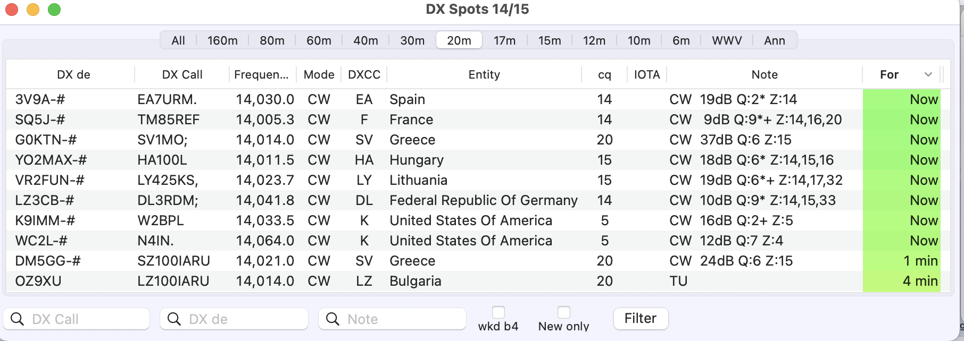The height and width of the screenshot is (341, 964).
Task: Click the magnifier icon in DX de search
Action: point(174,319)
